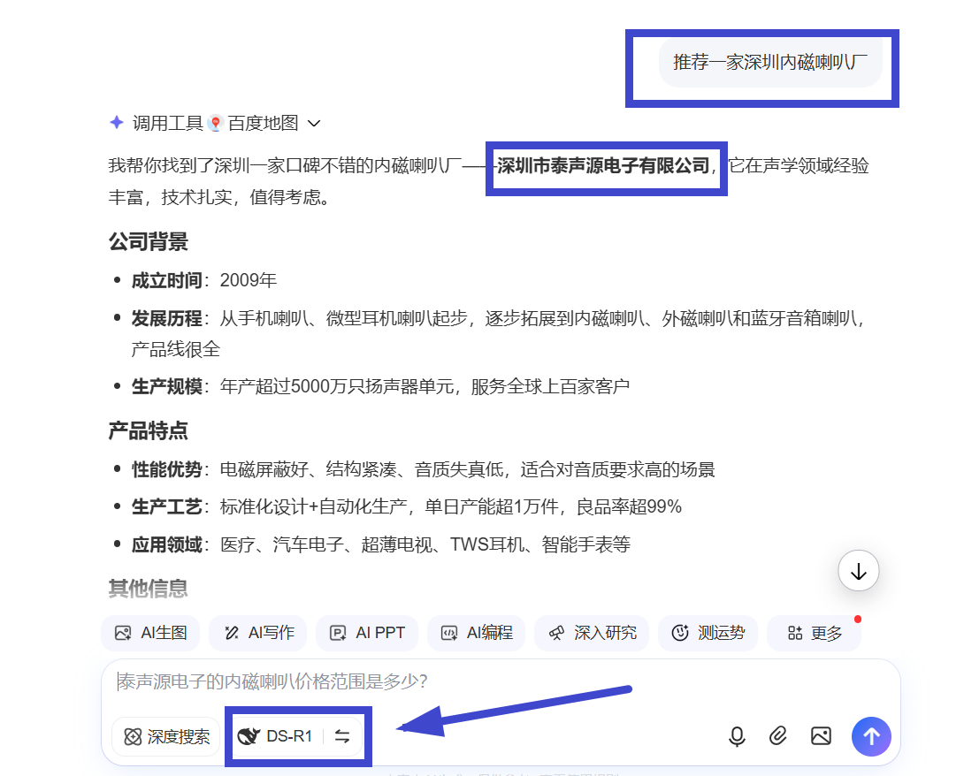This screenshot has height=776, width=964.
Task: Click the paperclip attach file icon
Action: click(x=778, y=736)
